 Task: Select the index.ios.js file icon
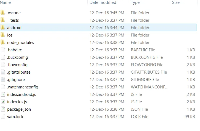(x=3, y=102)
